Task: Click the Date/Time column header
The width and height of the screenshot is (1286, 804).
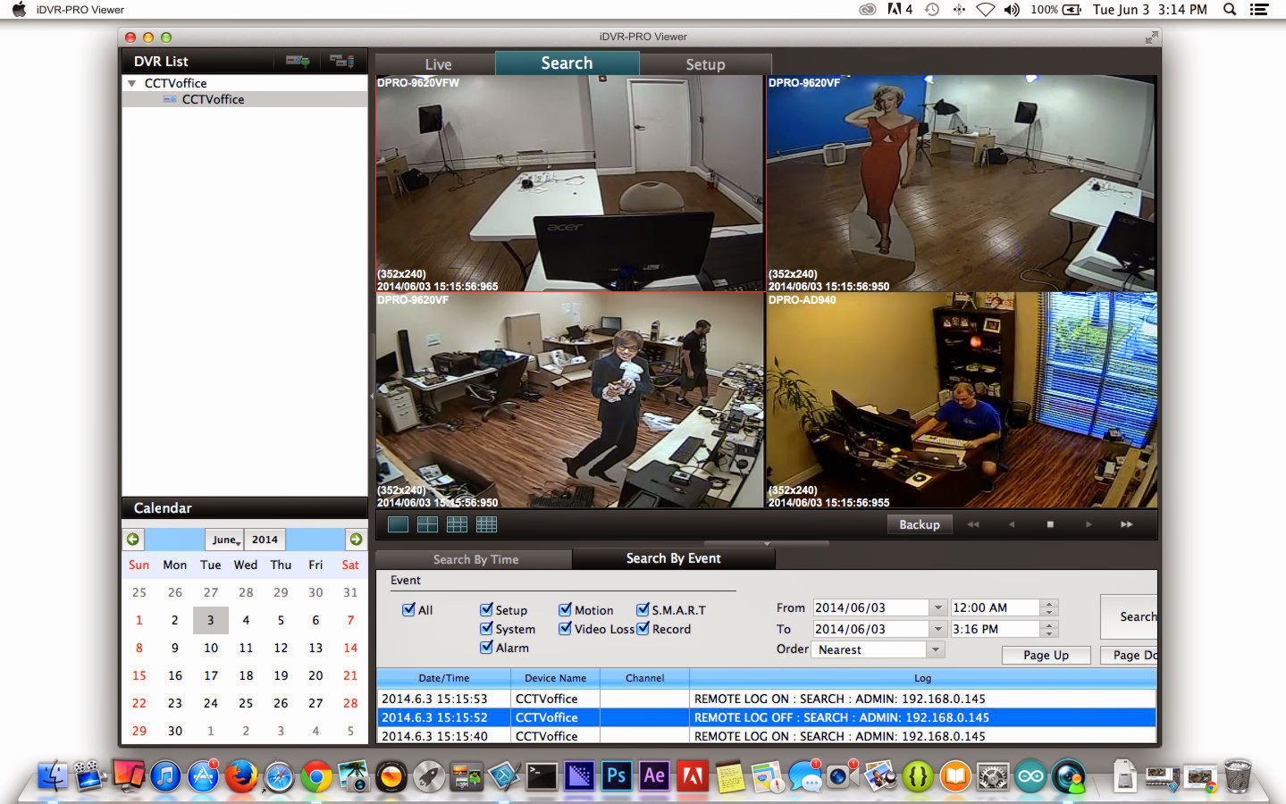Action: tap(443, 678)
